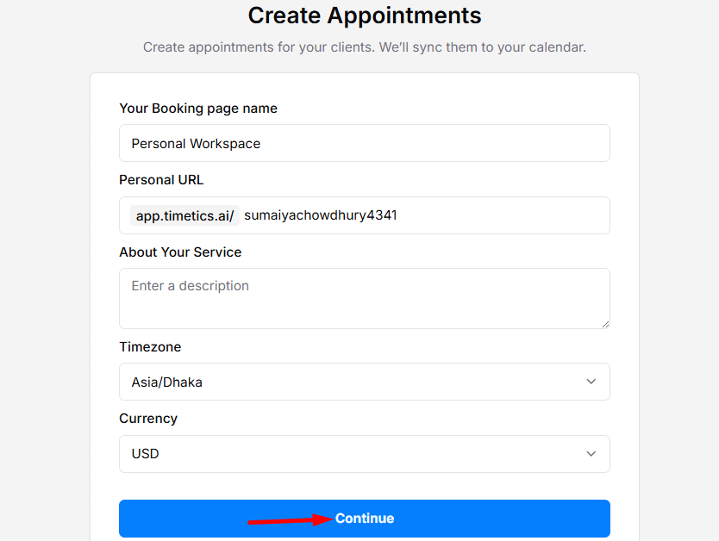719x541 pixels.
Task: Click the 'Your Booking page name' label
Action: point(198,109)
